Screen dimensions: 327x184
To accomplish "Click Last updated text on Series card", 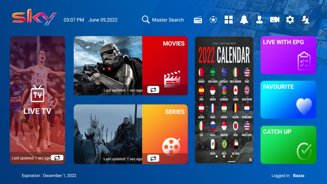I will pyautogui.click(x=123, y=159).
